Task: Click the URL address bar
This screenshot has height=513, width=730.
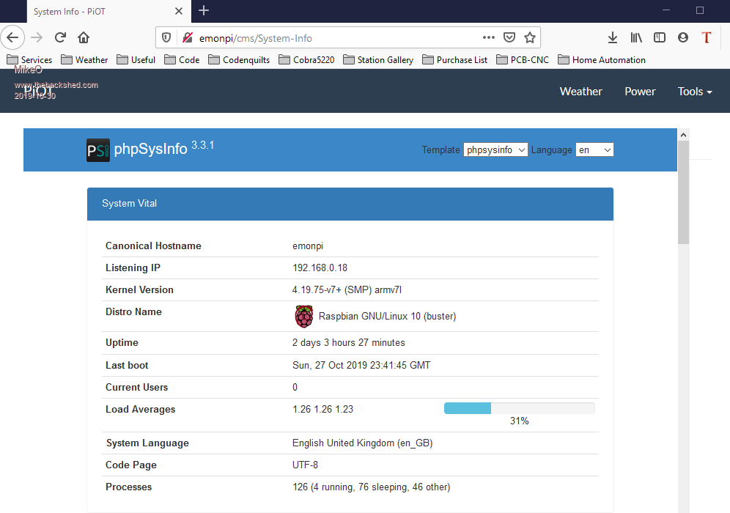Action: point(330,37)
